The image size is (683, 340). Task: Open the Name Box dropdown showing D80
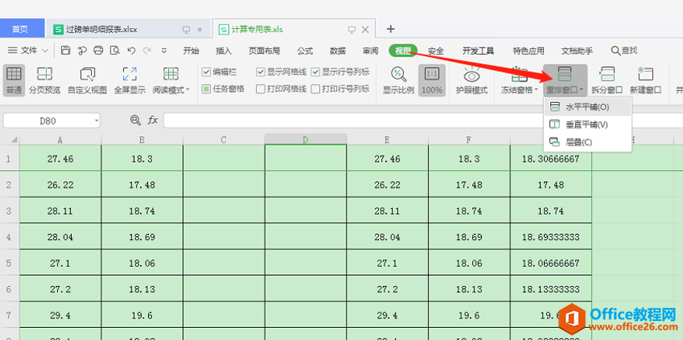96,121
